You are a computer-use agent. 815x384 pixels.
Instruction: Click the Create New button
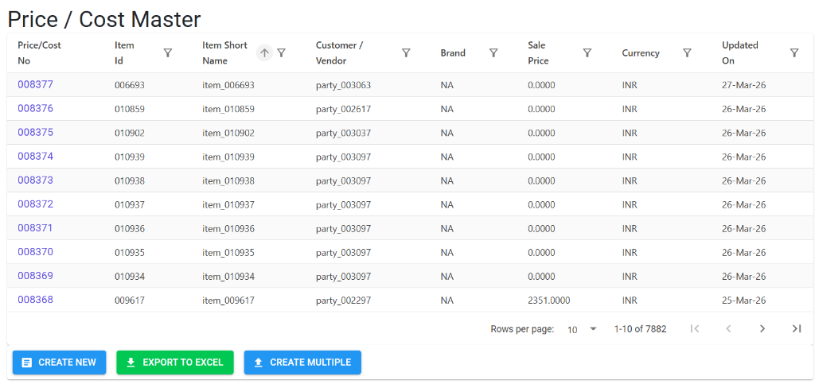59,363
